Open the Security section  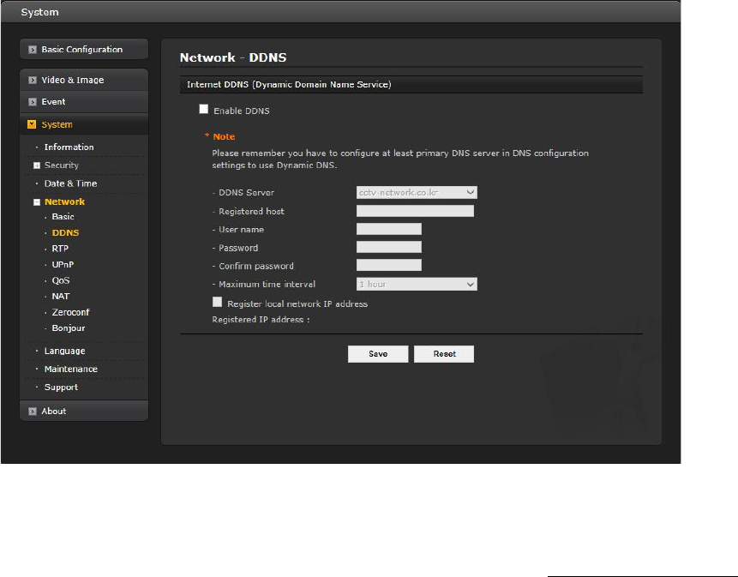coord(61,165)
